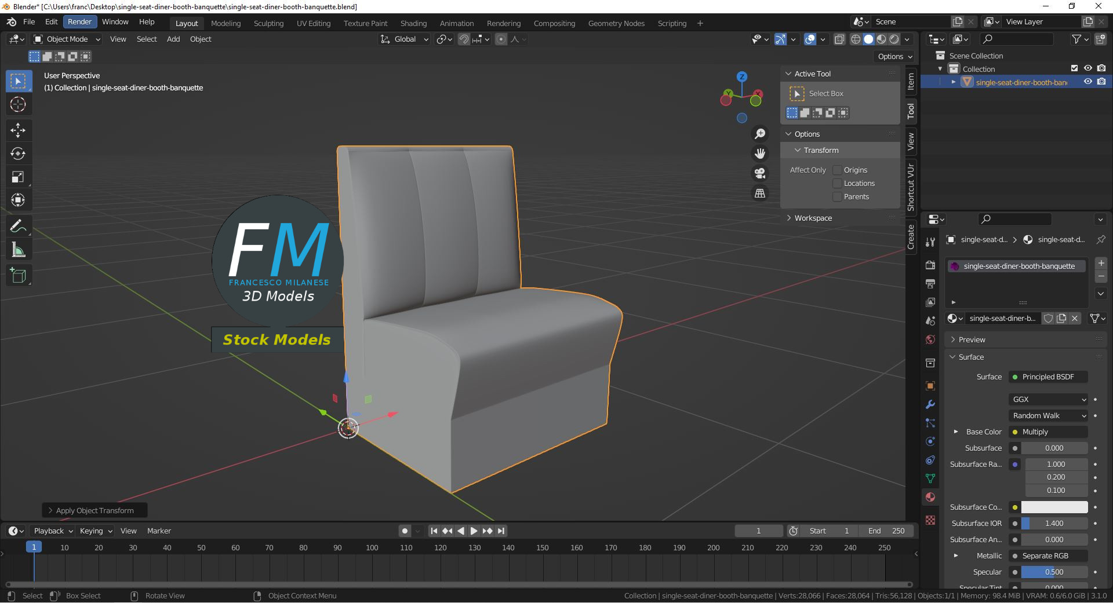Select the Scale tool
Viewport: 1113px width, 603px height.
[x=18, y=177]
